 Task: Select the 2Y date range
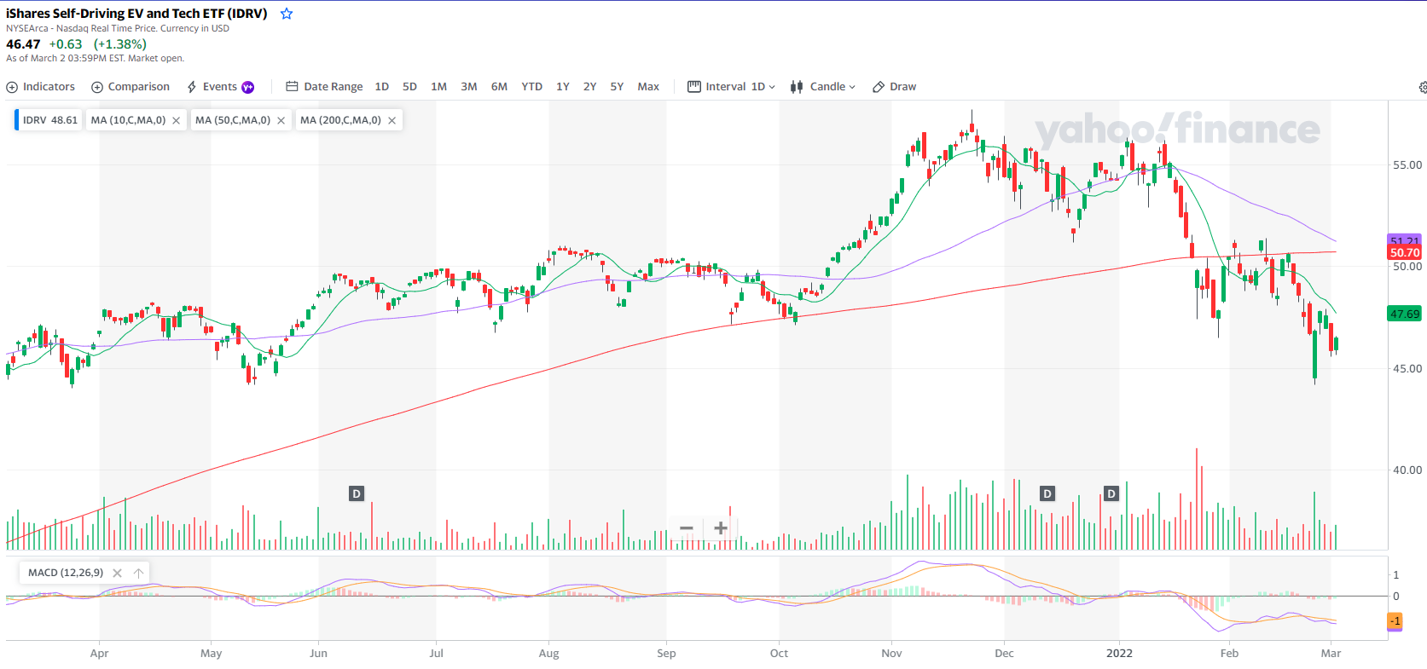[x=589, y=87]
